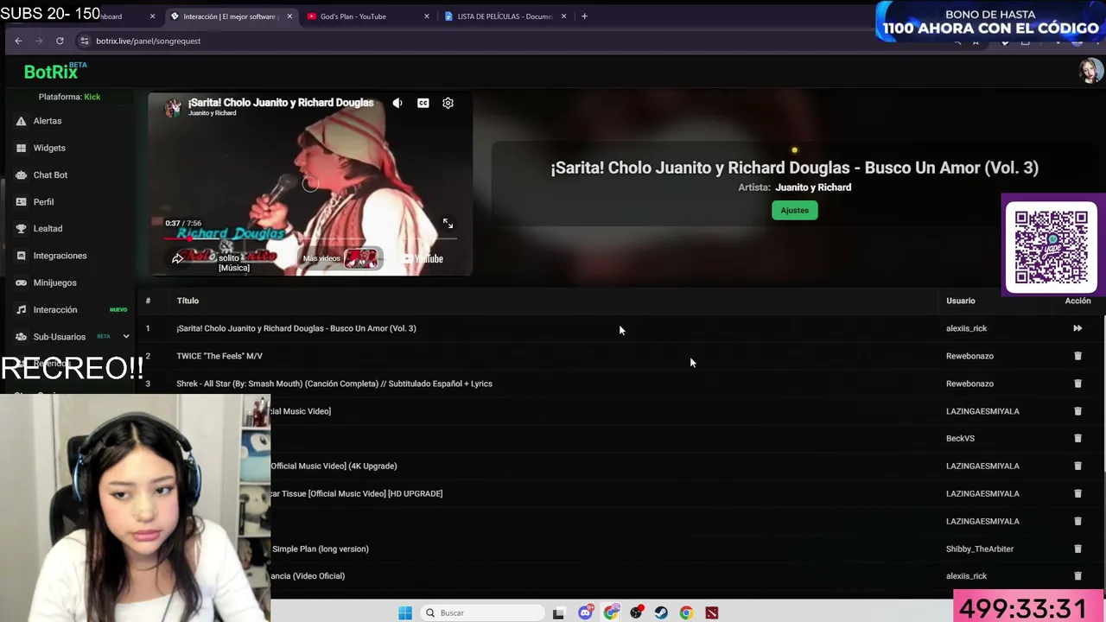Select the Shrek - All Star song title
This screenshot has width=1106, height=622.
click(334, 384)
